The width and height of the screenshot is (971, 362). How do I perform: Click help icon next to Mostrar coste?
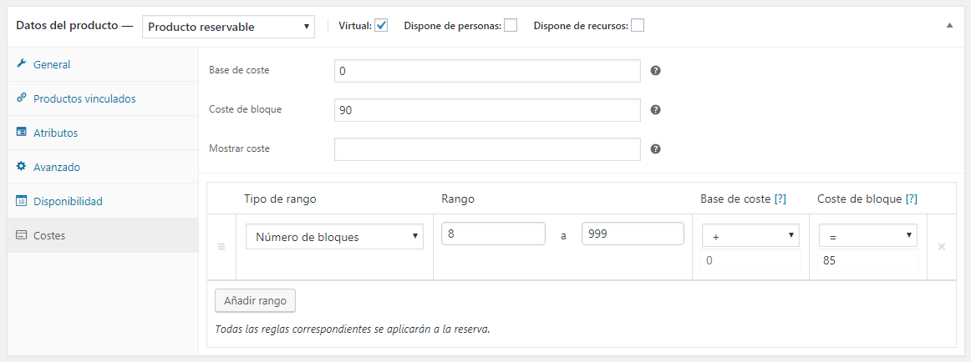656,148
